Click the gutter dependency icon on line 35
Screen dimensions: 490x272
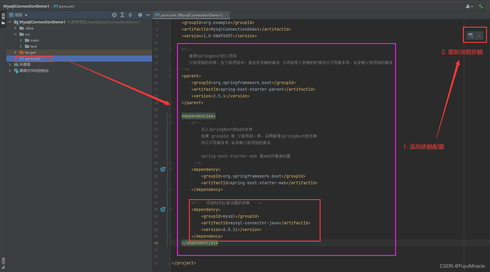point(163,209)
